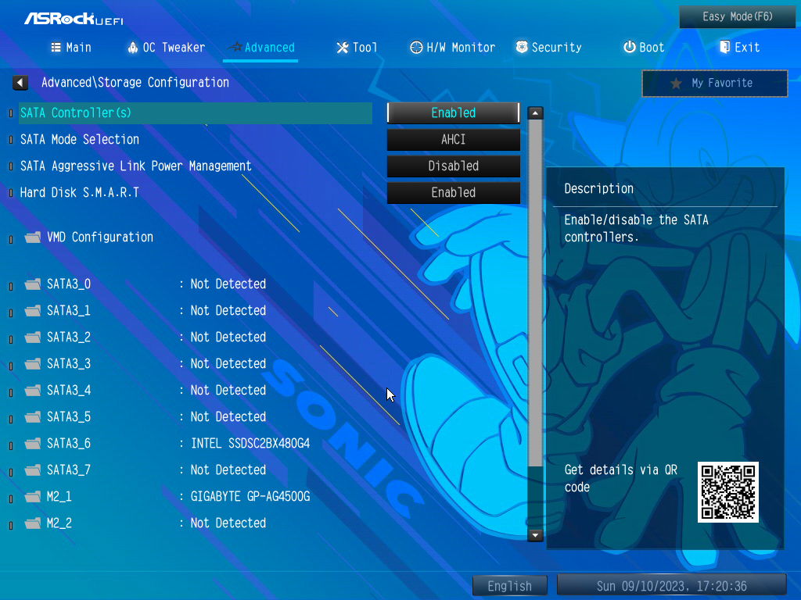801x600 pixels.
Task: Go to the Tool tab
Action: tap(357, 48)
